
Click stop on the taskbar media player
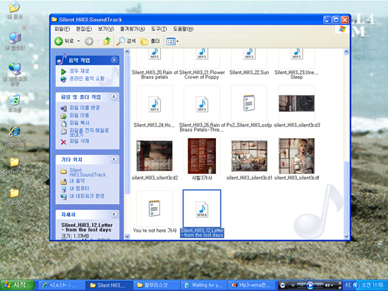pos(293,285)
